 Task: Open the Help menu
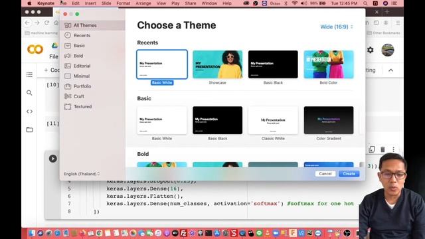pos(227,3)
